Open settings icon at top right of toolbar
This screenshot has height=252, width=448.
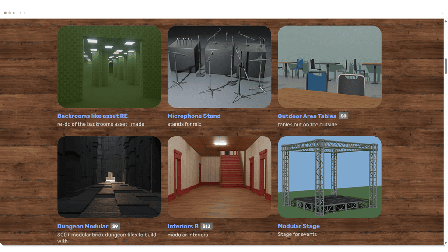tap(442, 13)
